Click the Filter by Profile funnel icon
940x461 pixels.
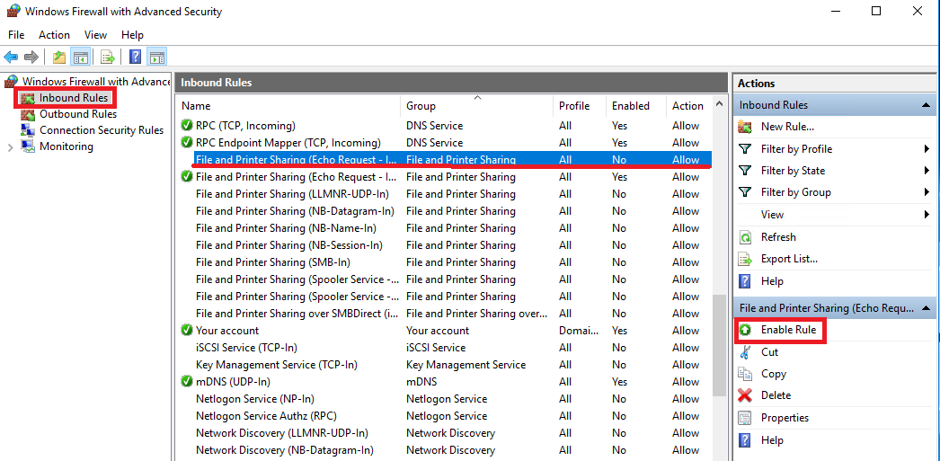coord(745,148)
